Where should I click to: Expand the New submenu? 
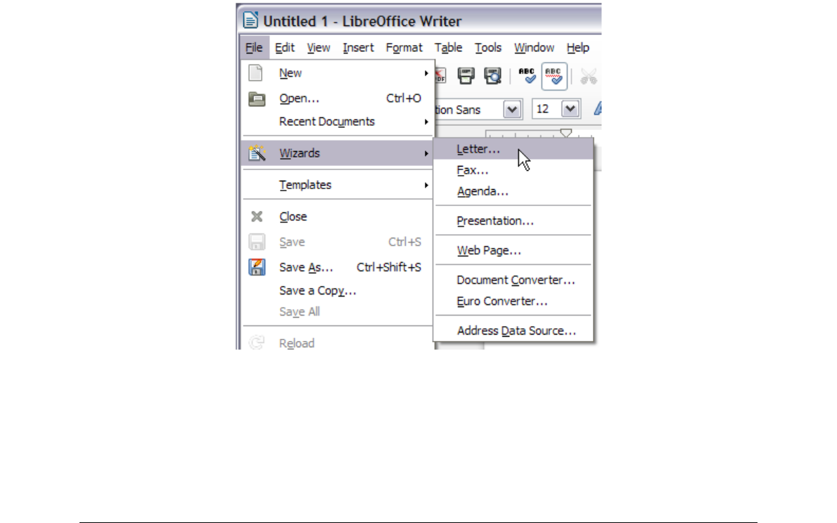pos(338,73)
